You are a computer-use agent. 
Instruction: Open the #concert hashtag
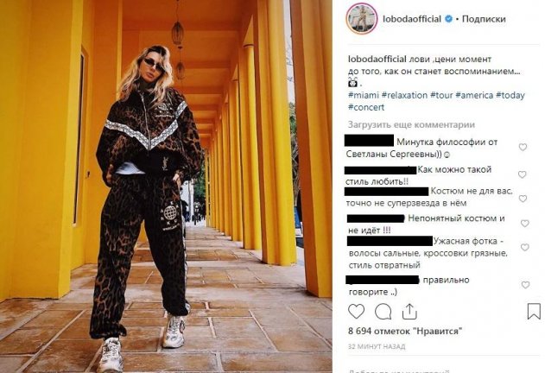pos(366,107)
